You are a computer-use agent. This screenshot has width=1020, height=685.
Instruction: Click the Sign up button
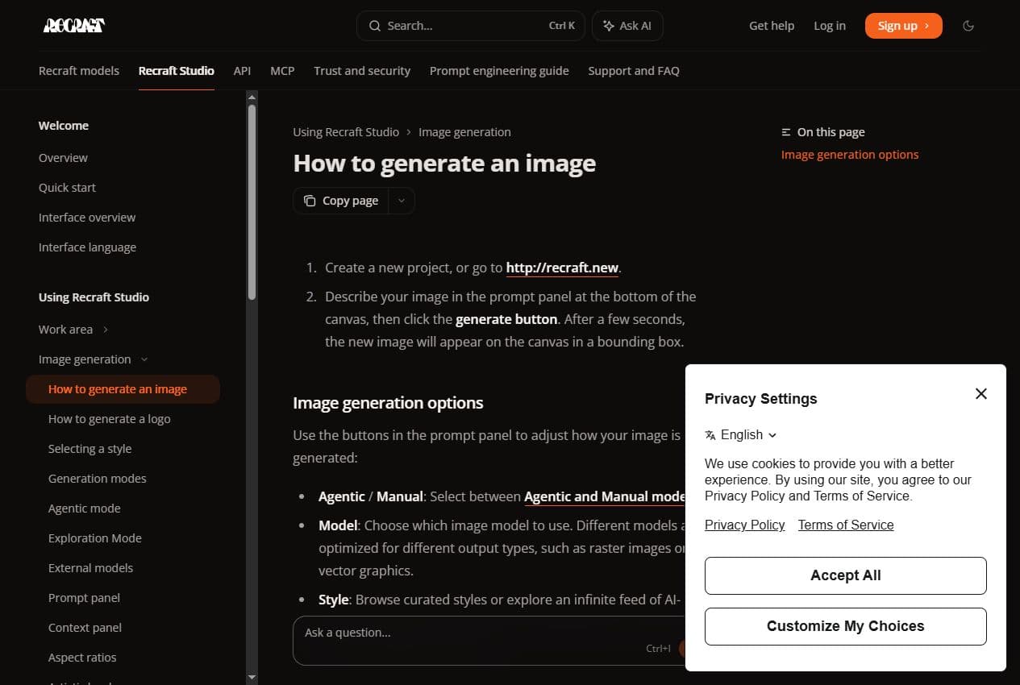(x=903, y=26)
